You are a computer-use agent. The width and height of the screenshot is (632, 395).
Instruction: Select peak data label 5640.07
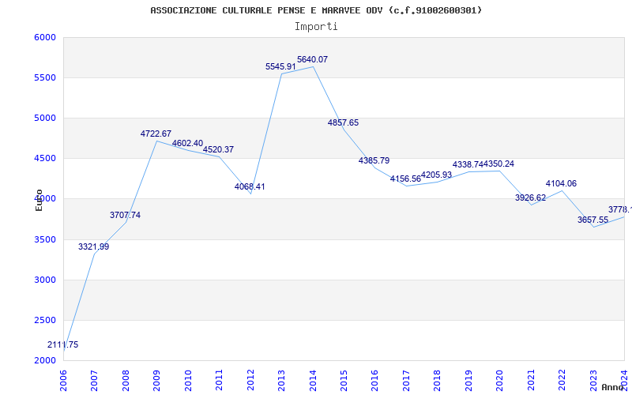coord(312,59)
